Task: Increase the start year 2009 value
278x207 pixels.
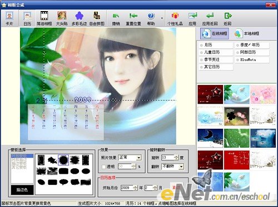Action: 135,186
